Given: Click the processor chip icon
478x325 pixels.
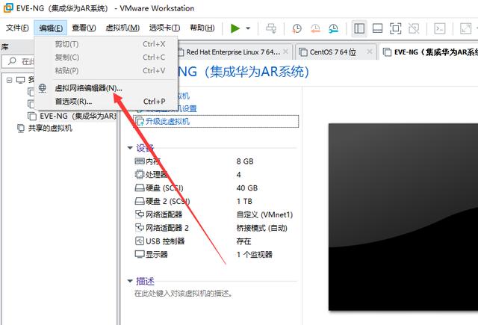Looking at the screenshot, I should (x=140, y=174).
